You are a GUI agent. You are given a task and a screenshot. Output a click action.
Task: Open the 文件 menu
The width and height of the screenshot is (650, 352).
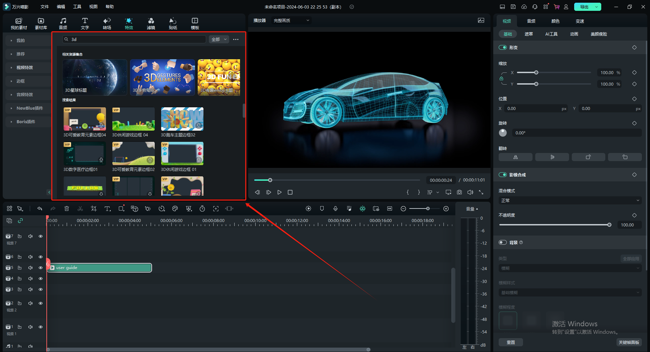(x=44, y=7)
